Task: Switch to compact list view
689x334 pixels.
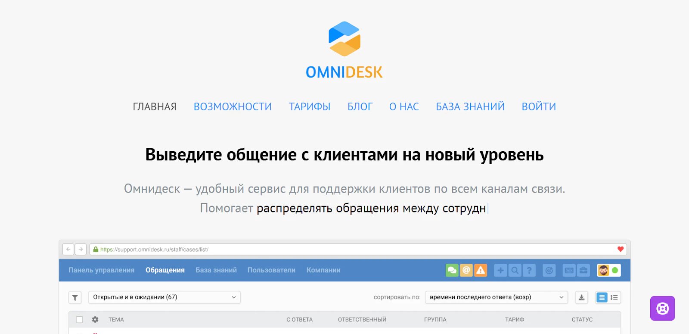Action: pos(602,297)
